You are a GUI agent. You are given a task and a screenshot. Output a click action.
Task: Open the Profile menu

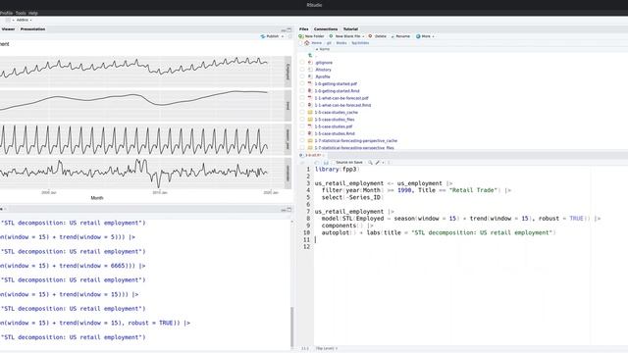pos(7,13)
